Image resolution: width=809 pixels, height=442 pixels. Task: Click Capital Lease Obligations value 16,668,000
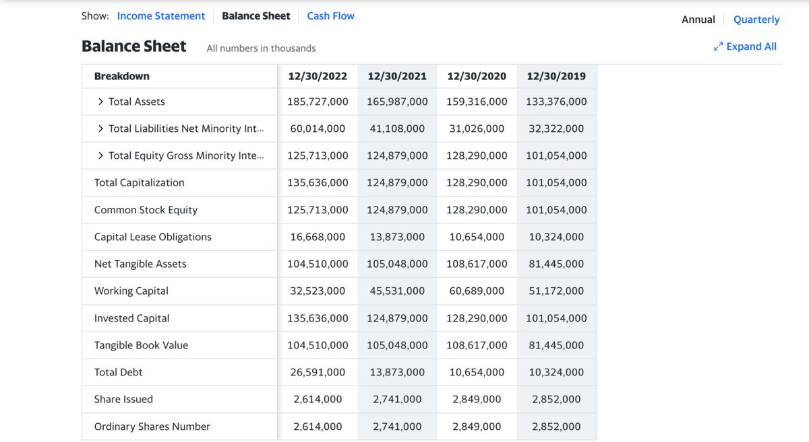point(318,237)
